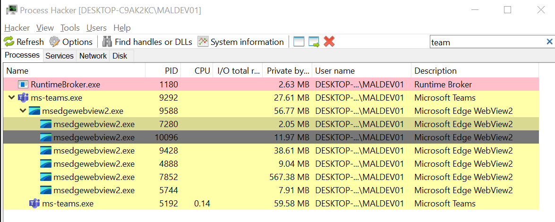Click the Refresh toolbar icon
The width and height of the screenshot is (555, 222).
coord(9,42)
